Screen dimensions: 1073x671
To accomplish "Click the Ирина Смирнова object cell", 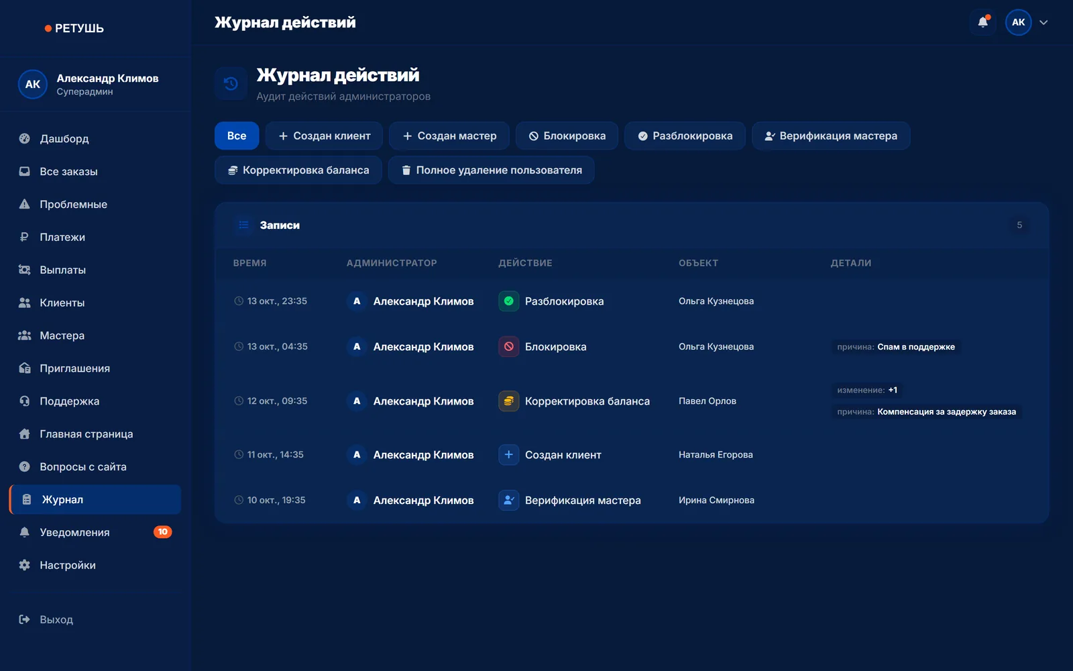I will point(716,501).
